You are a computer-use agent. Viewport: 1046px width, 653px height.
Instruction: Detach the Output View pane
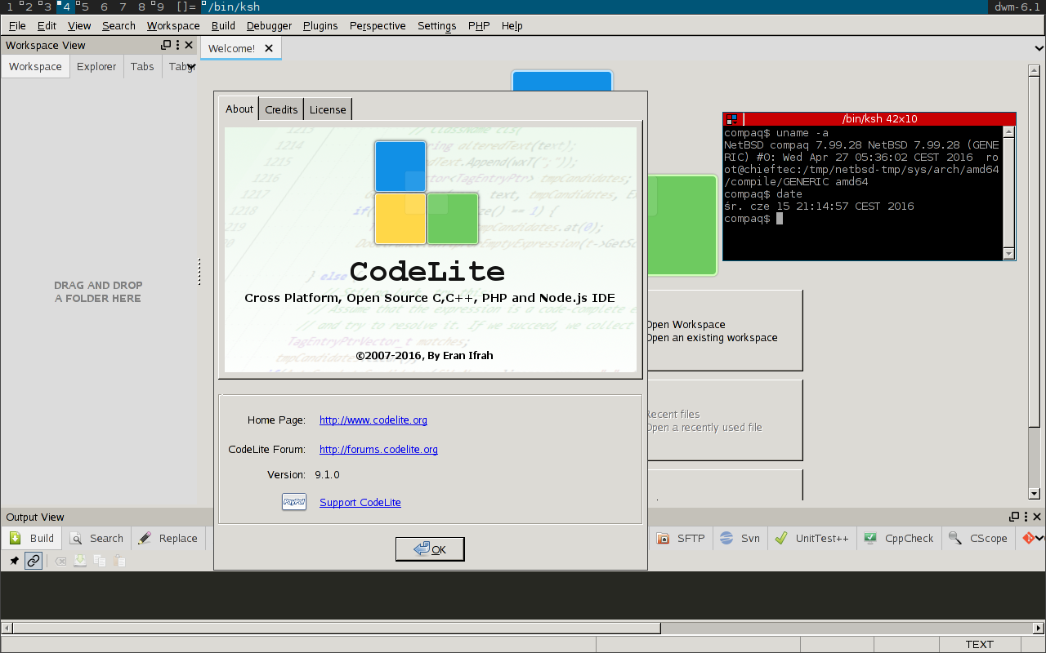(x=1014, y=517)
